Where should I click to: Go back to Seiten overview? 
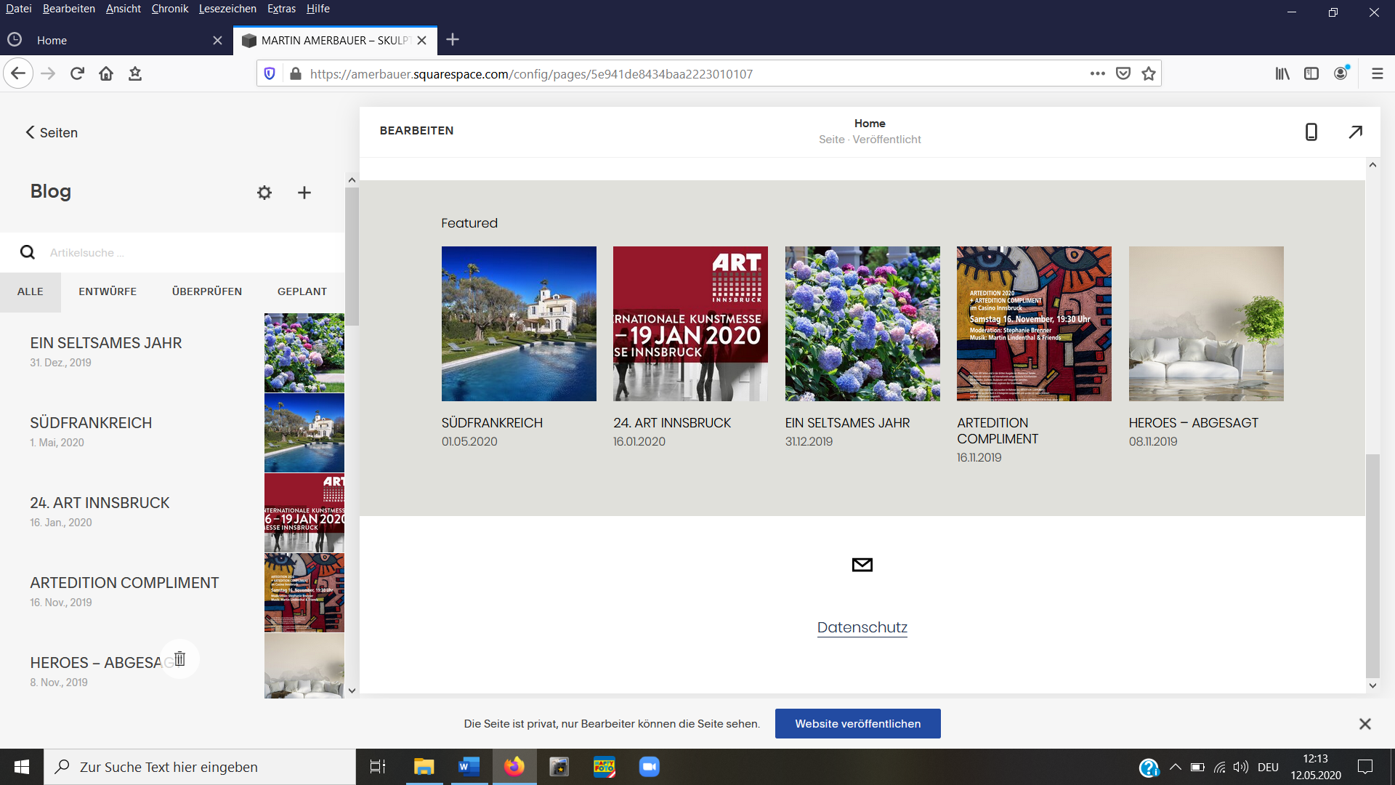pos(50,132)
